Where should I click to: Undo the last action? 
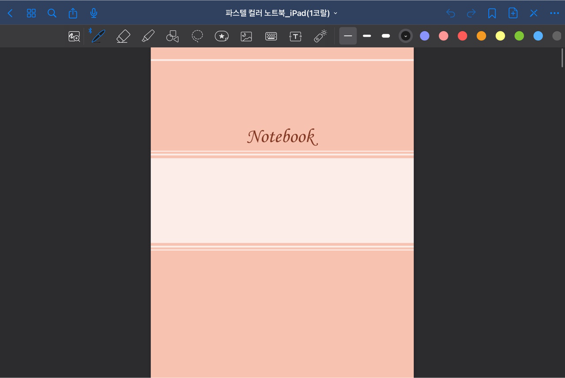tap(450, 13)
